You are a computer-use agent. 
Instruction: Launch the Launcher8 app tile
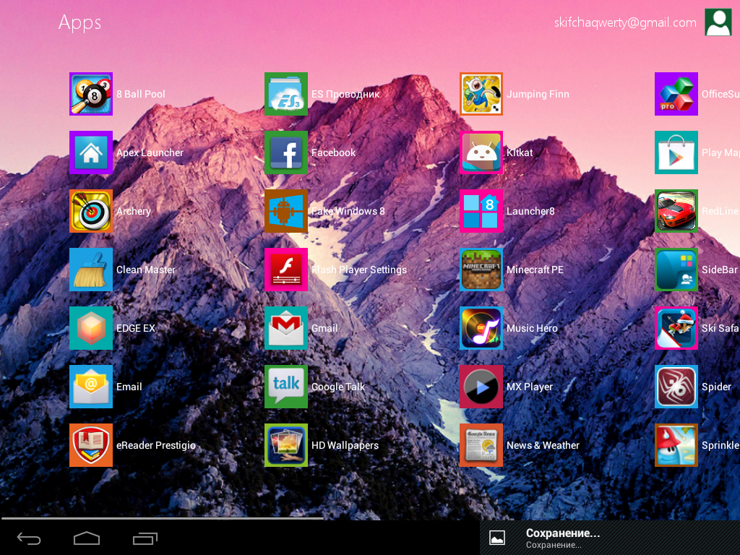click(x=481, y=211)
